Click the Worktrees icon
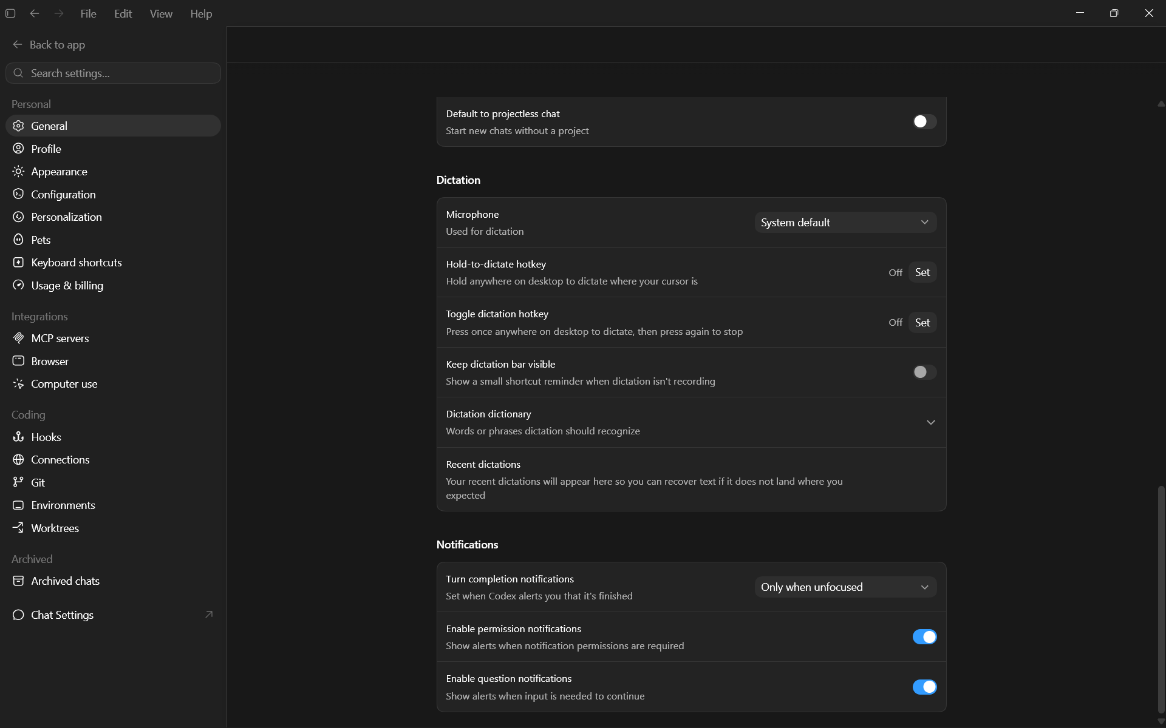The width and height of the screenshot is (1166, 728). tap(18, 528)
